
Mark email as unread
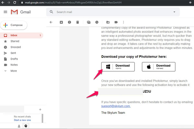(x=89, y=22)
